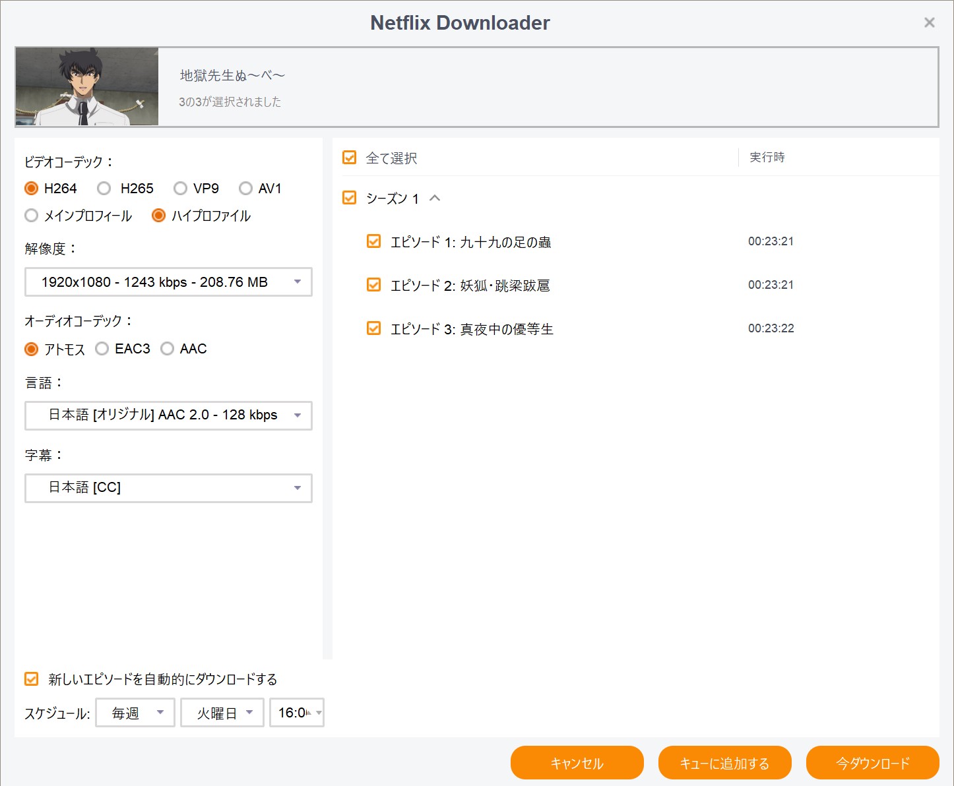Uncheck エピソード 1: 九十九の足の蟲
Screen dimensions: 954x786
point(373,241)
